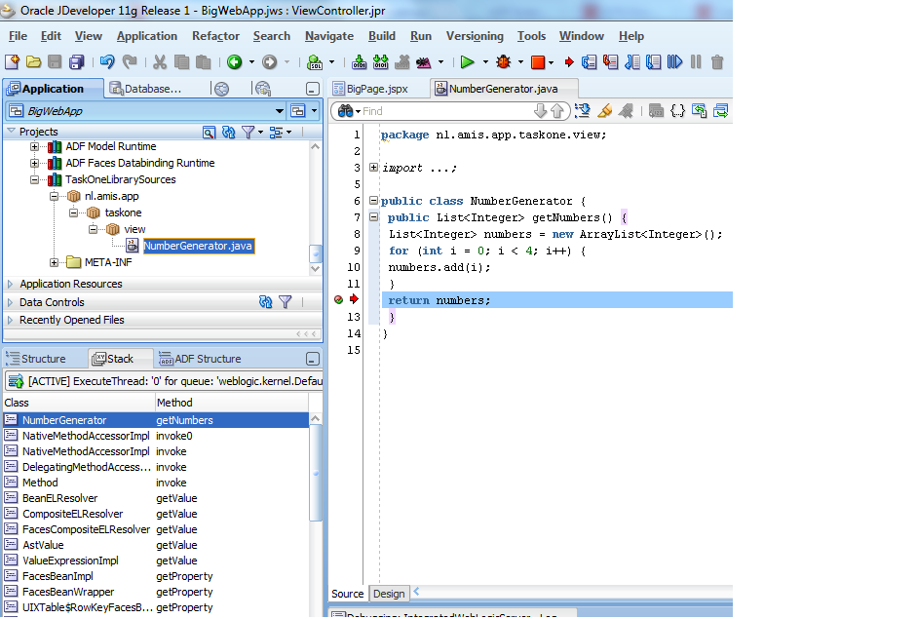Screen dimensions: 917x619
Task: Expand the META-INF folder node
Action: point(55,262)
